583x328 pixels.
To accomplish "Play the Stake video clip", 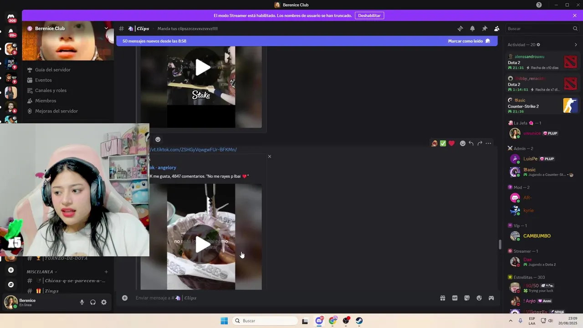I will 203,68.
